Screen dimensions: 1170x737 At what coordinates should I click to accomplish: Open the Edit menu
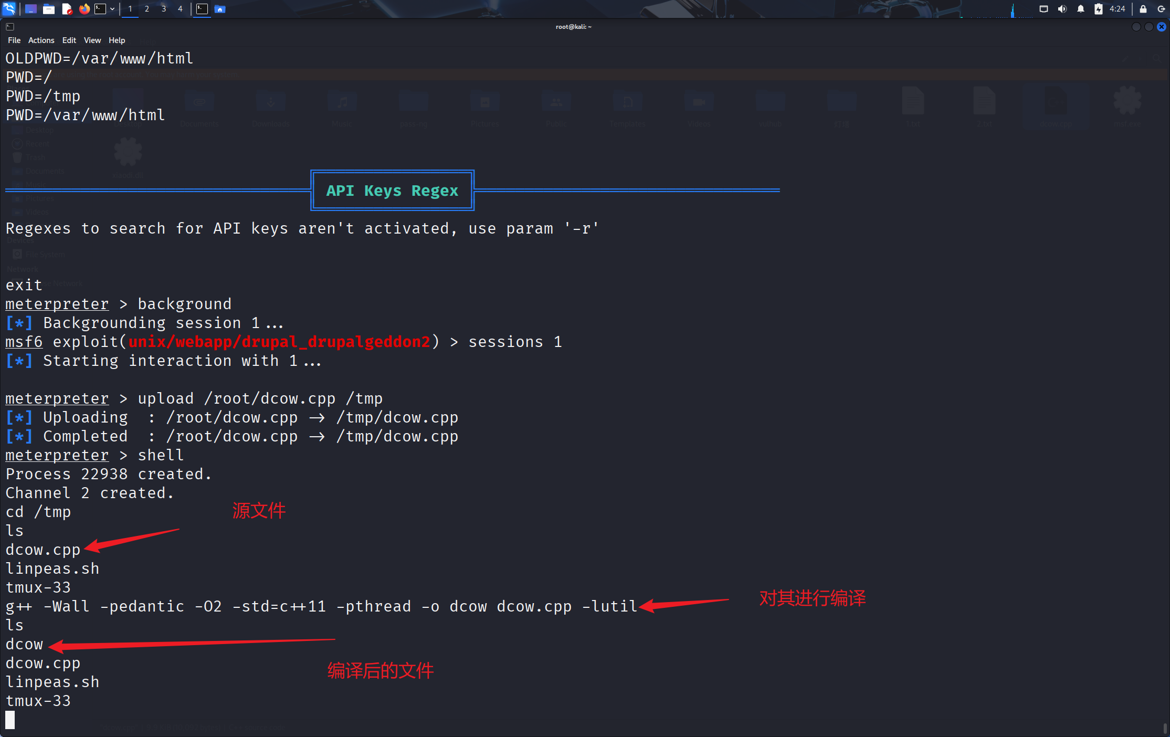pos(69,40)
